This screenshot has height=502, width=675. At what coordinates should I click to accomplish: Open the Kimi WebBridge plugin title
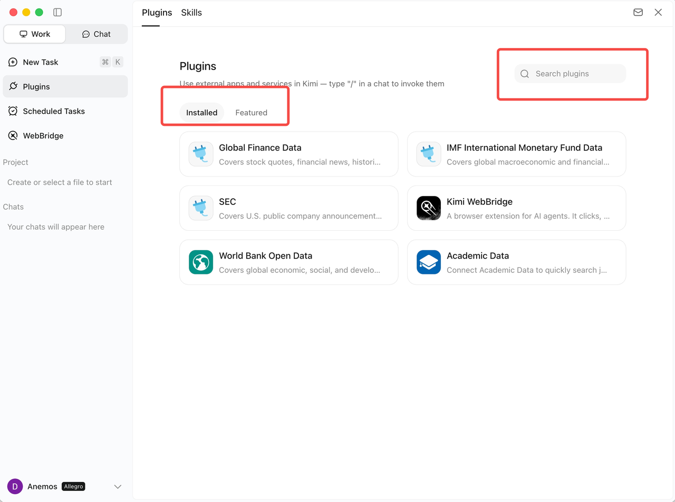coord(479,202)
